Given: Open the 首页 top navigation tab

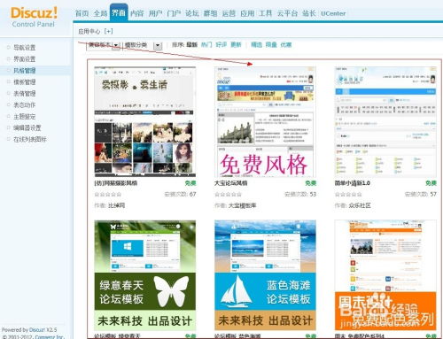Looking at the screenshot, I should click(x=82, y=13).
